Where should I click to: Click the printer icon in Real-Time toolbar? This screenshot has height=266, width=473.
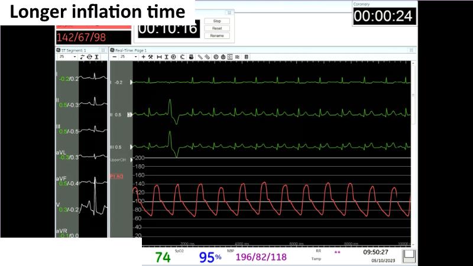(192, 57)
